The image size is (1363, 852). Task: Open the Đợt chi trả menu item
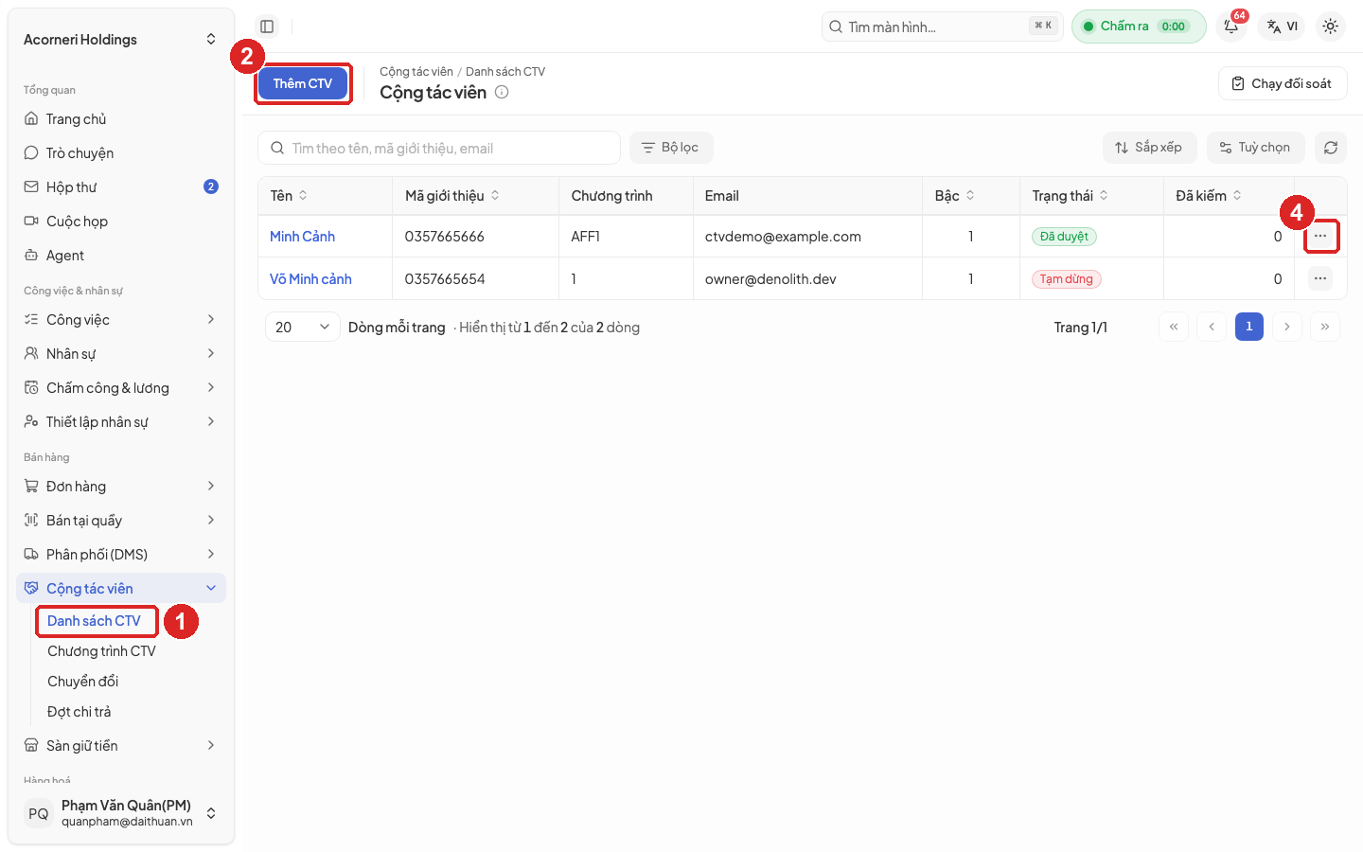pos(80,712)
